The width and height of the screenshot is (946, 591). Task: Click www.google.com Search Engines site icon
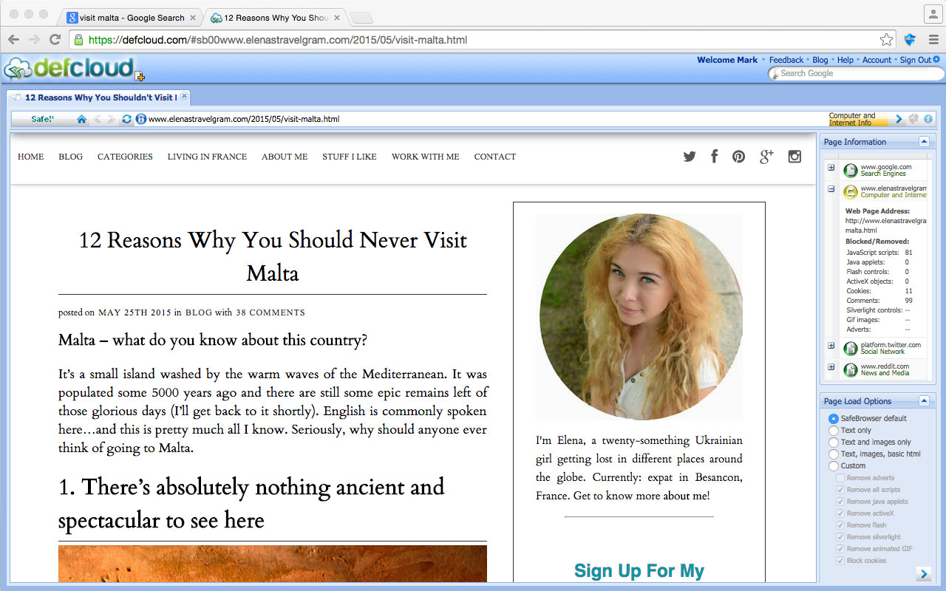coord(851,171)
